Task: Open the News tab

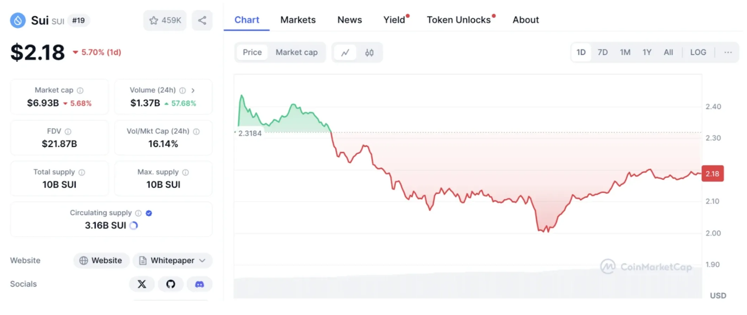Action: tap(350, 20)
